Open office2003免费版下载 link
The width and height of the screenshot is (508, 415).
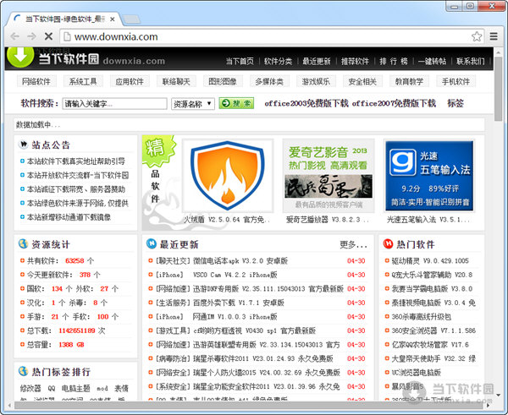306,103
